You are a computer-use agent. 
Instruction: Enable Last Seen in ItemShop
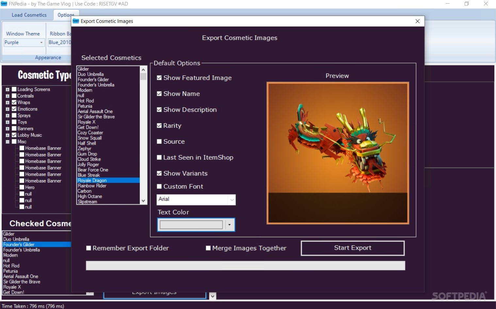click(159, 157)
